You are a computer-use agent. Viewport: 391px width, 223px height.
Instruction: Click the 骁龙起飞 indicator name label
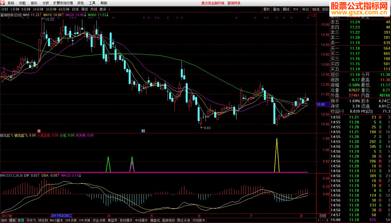point(7,135)
